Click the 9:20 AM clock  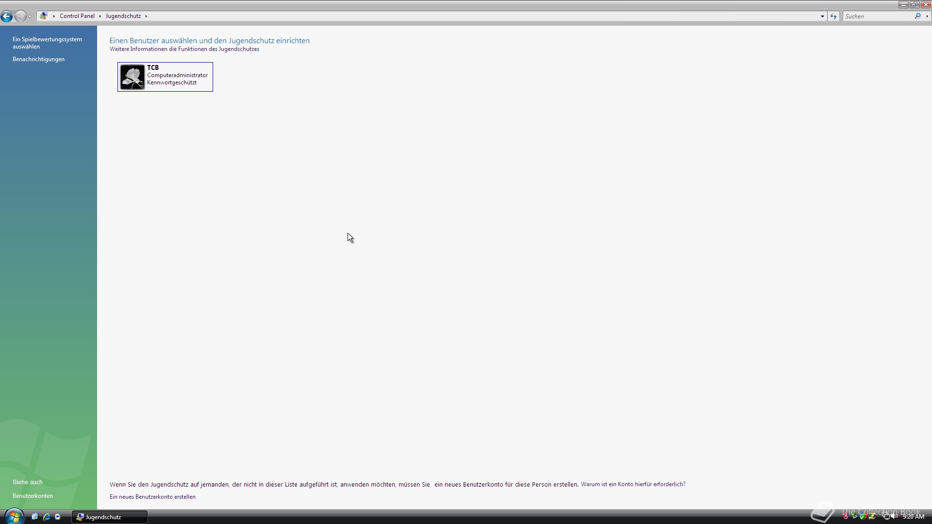click(914, 517)
